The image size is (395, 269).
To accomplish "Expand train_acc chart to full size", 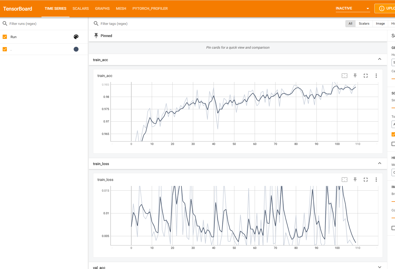I will [366, 76].
